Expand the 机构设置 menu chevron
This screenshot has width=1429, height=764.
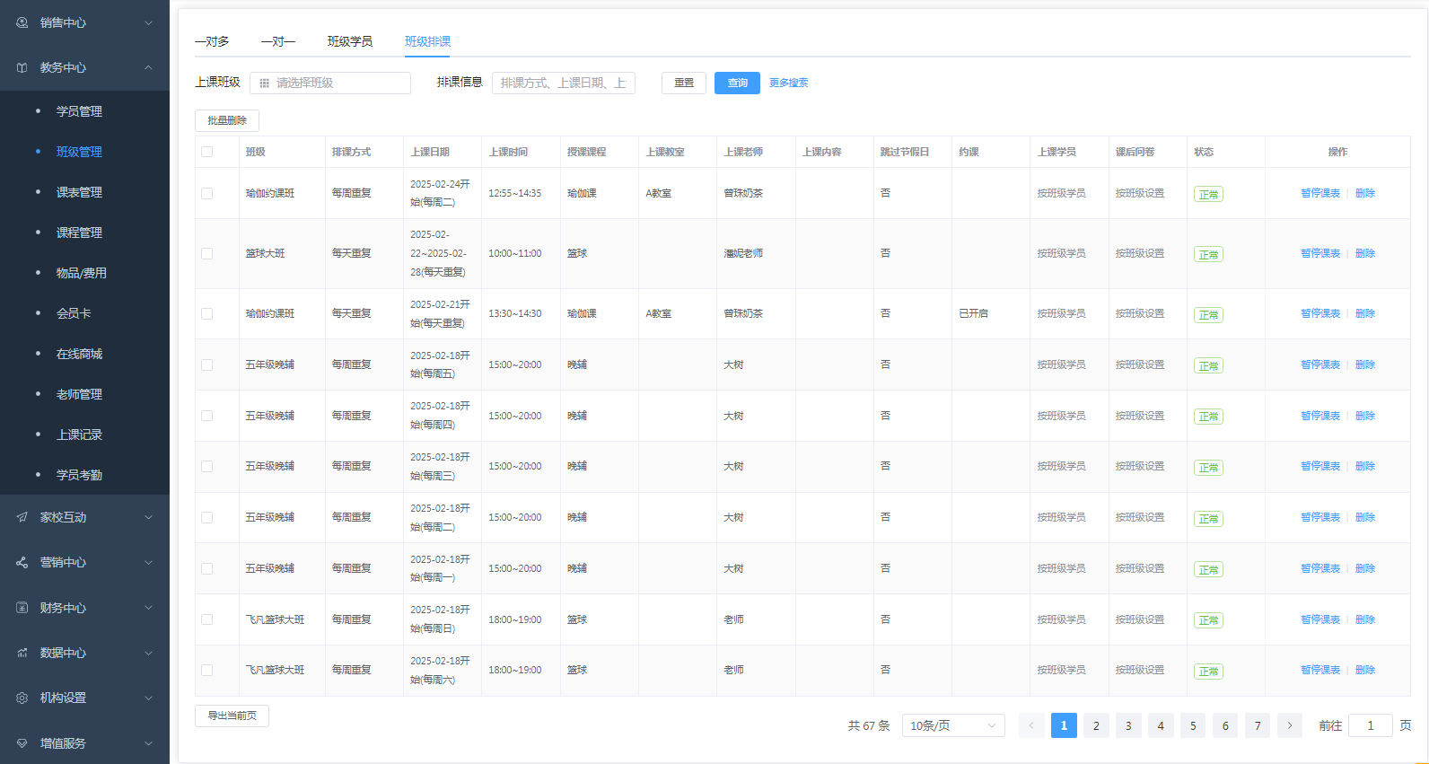pyautogui.click(x=149, y=698)
